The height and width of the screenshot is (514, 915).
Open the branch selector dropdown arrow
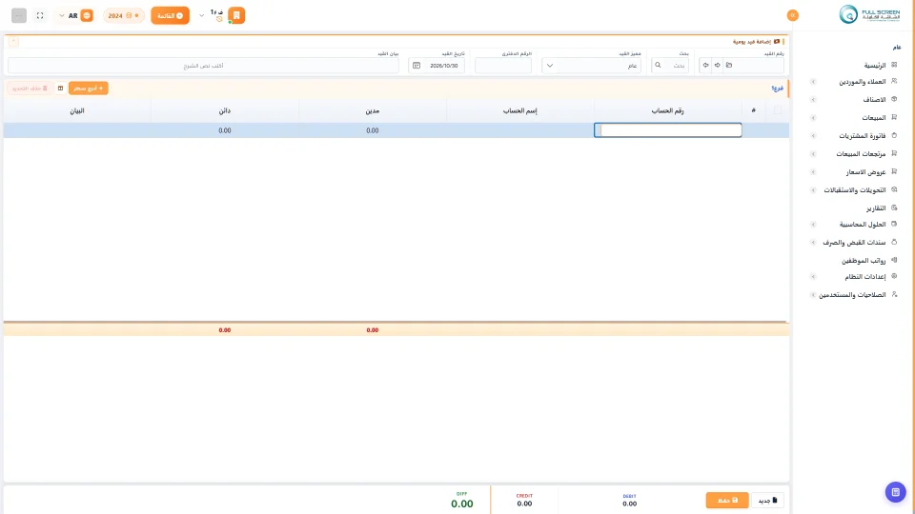tap(201, 16)
